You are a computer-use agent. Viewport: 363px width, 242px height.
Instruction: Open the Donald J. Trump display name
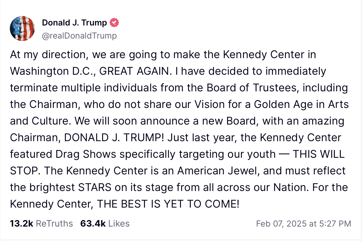point(74,23)
